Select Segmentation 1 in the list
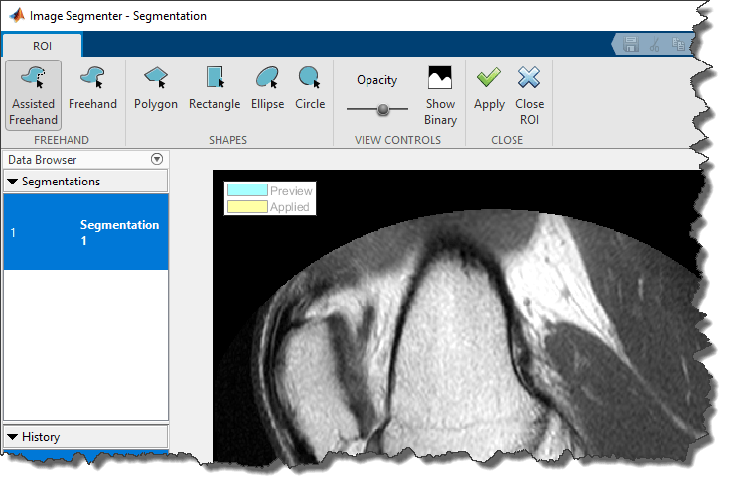The image size is (735, 490). coord(85,232)
